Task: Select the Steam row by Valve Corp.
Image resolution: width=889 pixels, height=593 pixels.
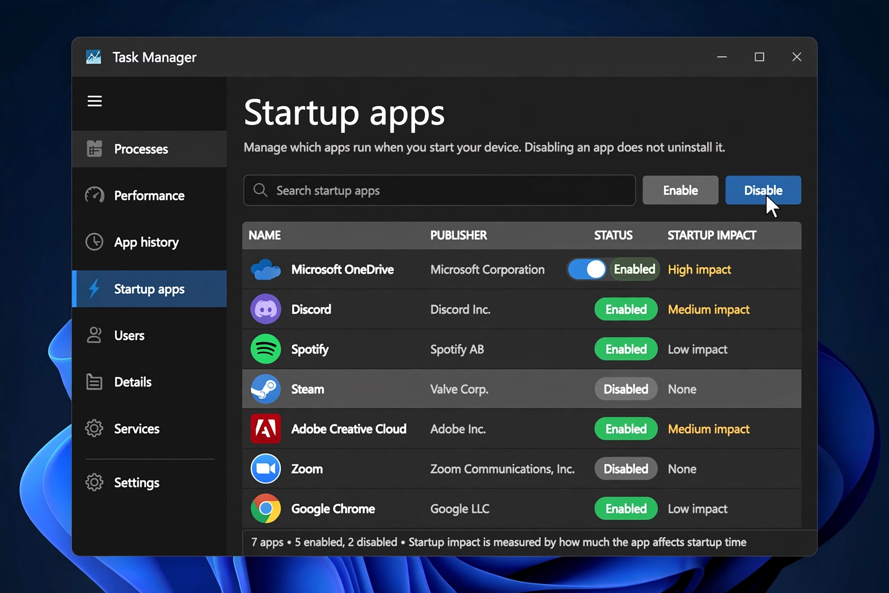Action: [x=521, y=389]
